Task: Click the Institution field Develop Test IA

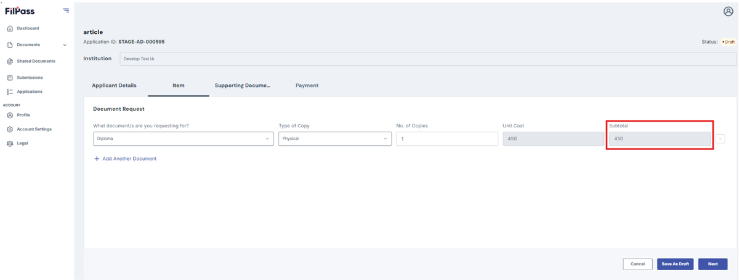Action: click(x=428, y=58)
